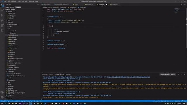187x105 pixels.
Task: Open File Explorer from the taskbar
Action: click(x=13, y=104)
